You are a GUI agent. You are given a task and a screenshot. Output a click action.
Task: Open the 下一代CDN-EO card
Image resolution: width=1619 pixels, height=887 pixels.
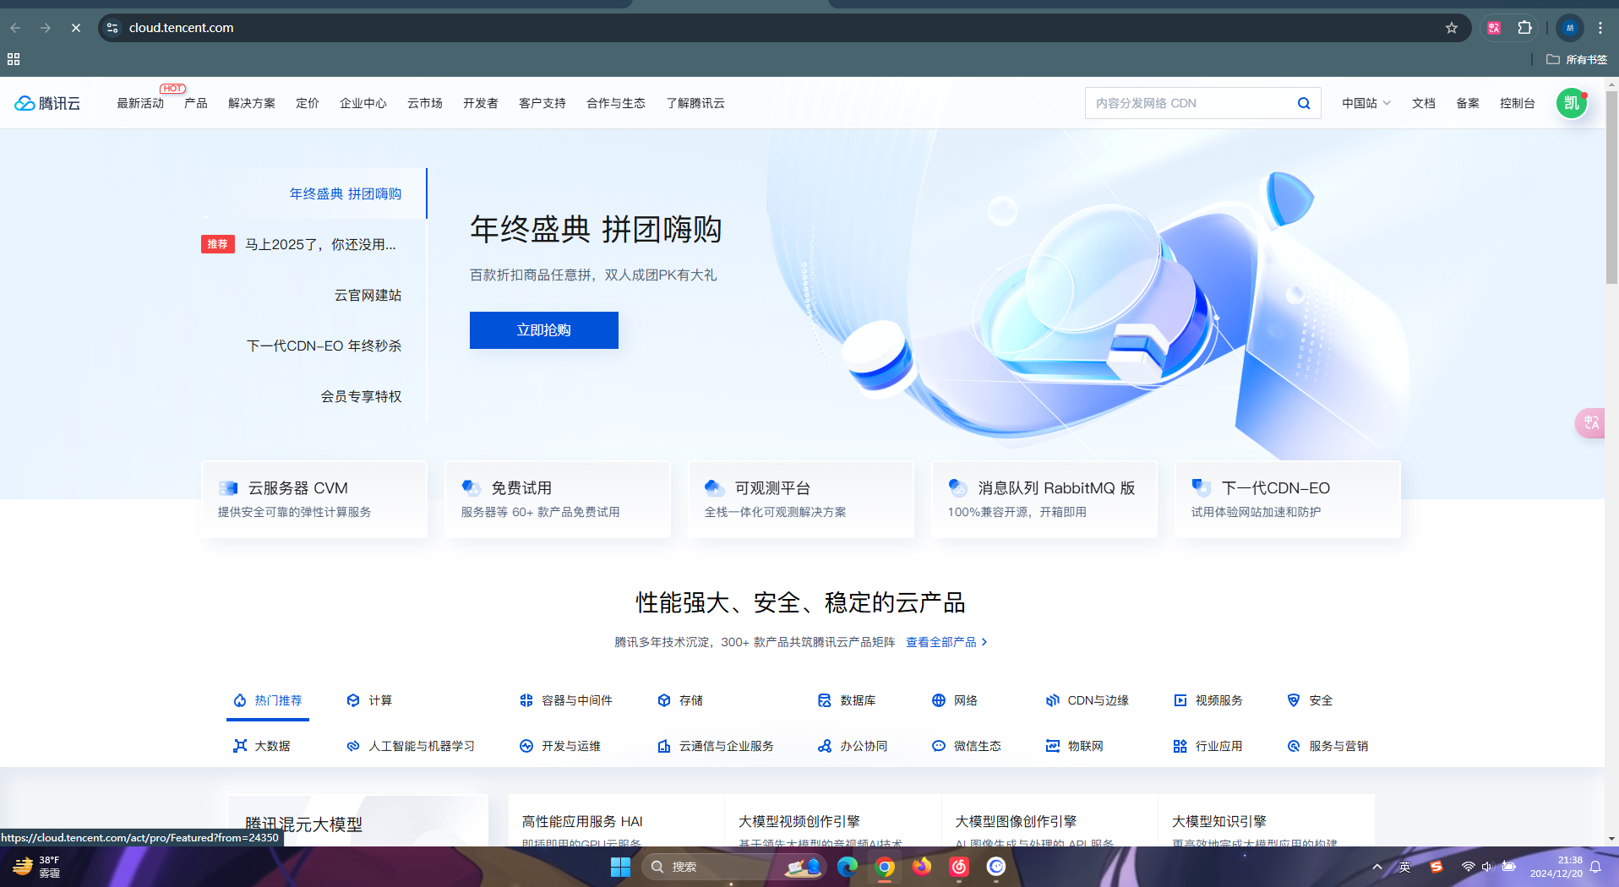click(1288, 499)
